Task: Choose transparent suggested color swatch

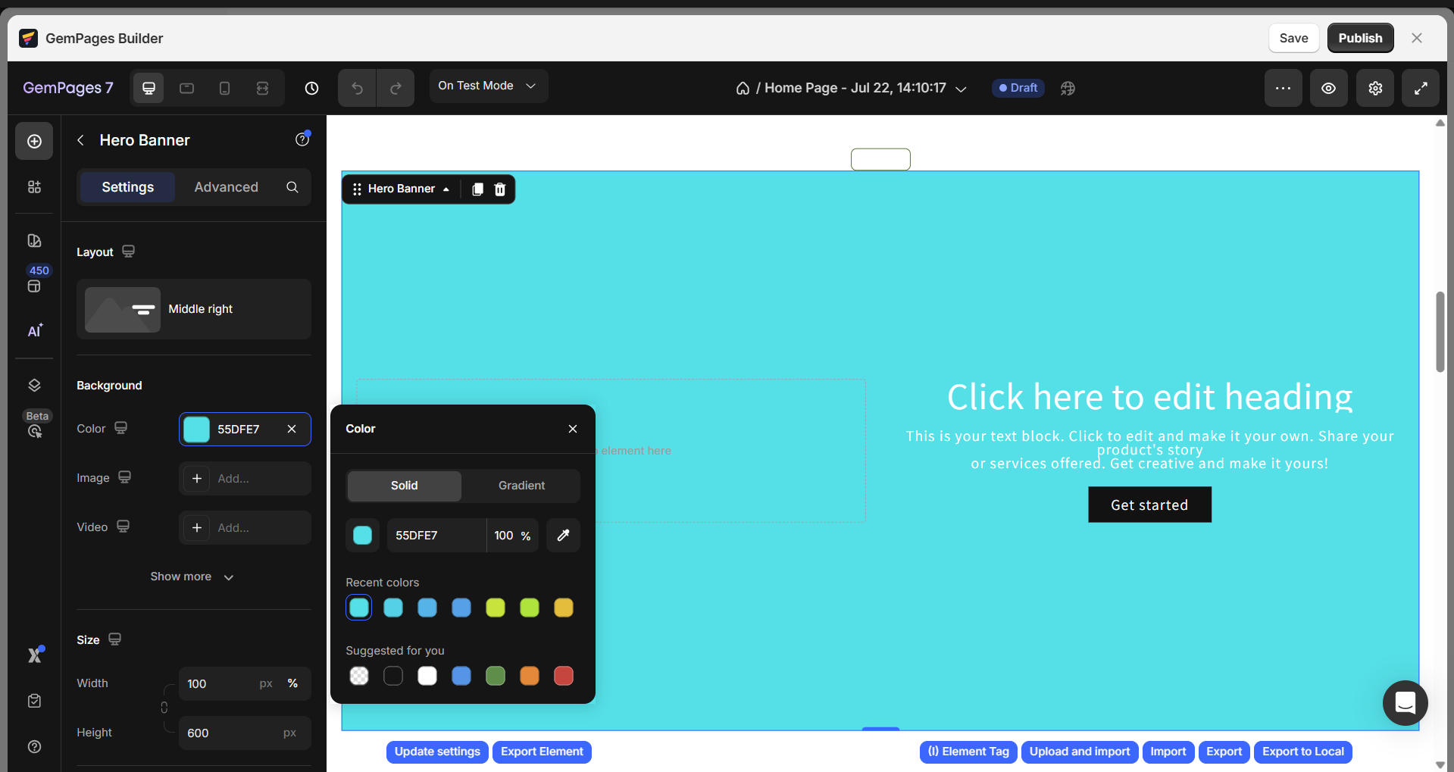Action: pyautogui.click(x=359, y=676)
